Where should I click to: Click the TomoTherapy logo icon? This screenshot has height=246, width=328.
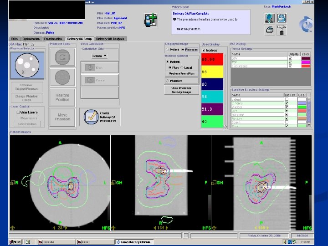pyautogui.click(x=306, y=25)
